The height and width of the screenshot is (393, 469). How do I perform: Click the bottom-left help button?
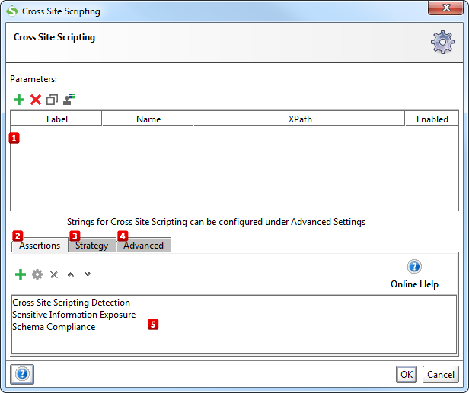coord(22,374)
